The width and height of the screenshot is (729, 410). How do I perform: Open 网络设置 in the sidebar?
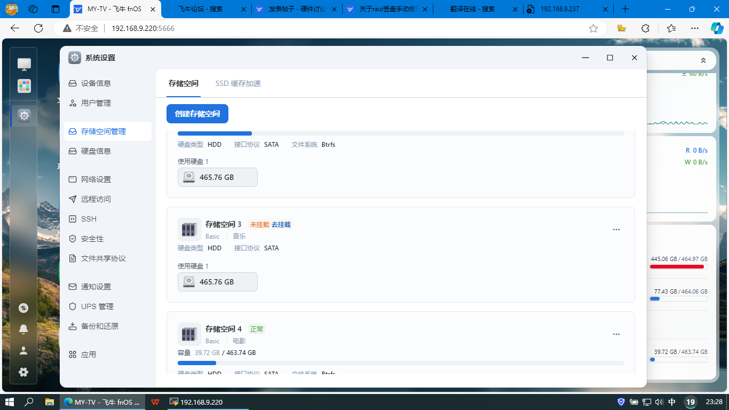point(108,179)
